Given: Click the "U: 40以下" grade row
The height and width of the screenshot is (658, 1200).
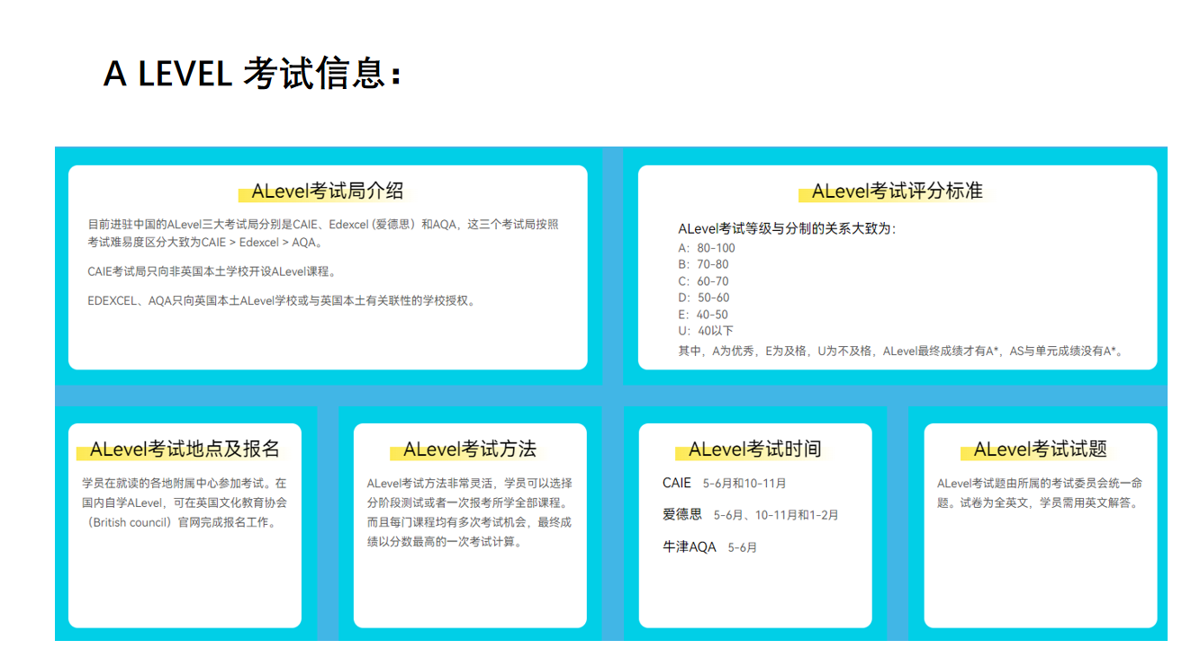Looking at the screenshot, I should 707,331.
